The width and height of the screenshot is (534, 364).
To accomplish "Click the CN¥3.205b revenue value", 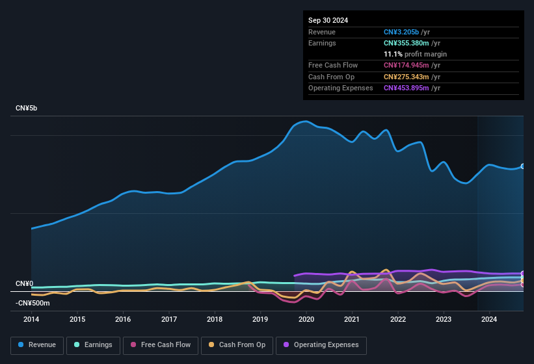I will 401,32.
